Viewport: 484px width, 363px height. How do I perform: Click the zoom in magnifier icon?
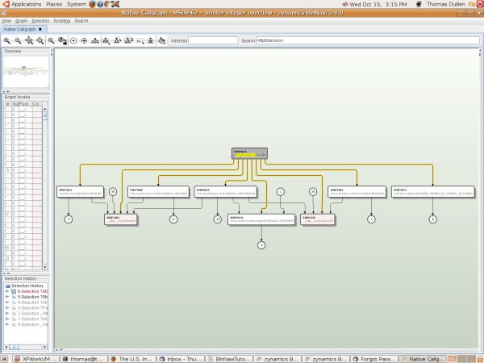(x=7, y=40)
